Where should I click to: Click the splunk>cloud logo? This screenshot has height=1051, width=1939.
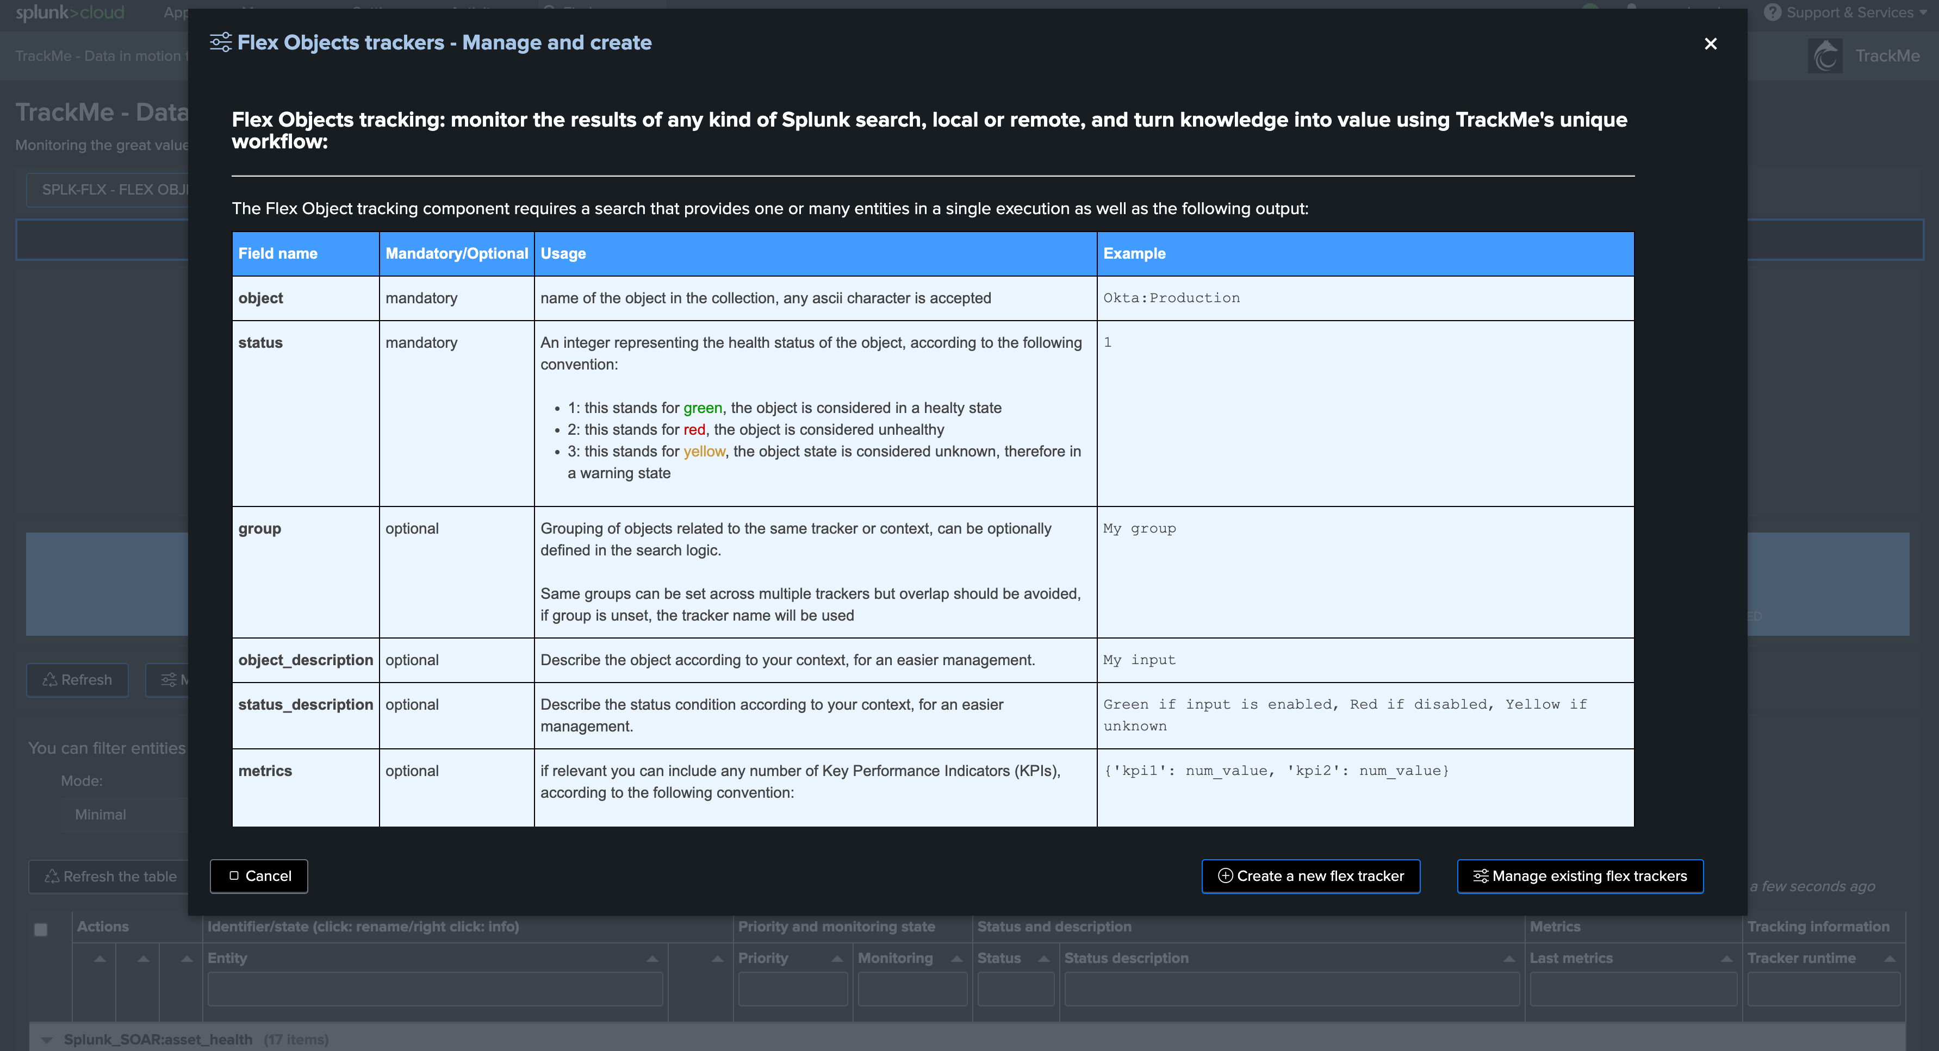(70, 13)
